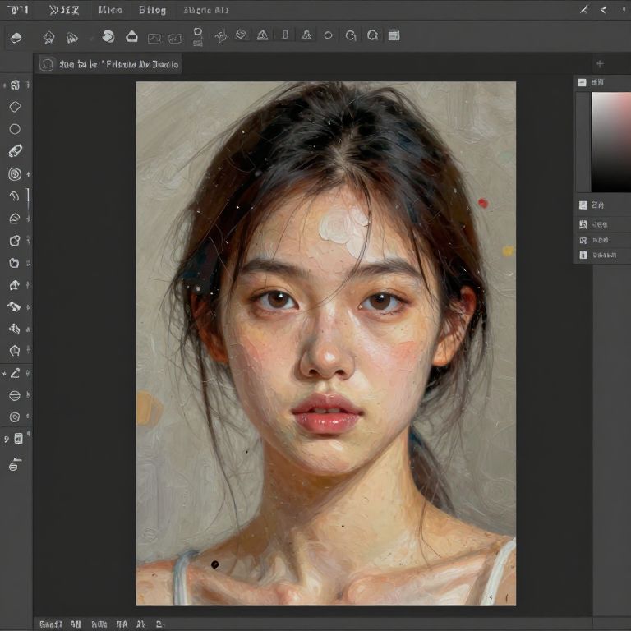Click the plus button above the color panel
This screenshot has height=631, width=631.
(x=600, y=64)
